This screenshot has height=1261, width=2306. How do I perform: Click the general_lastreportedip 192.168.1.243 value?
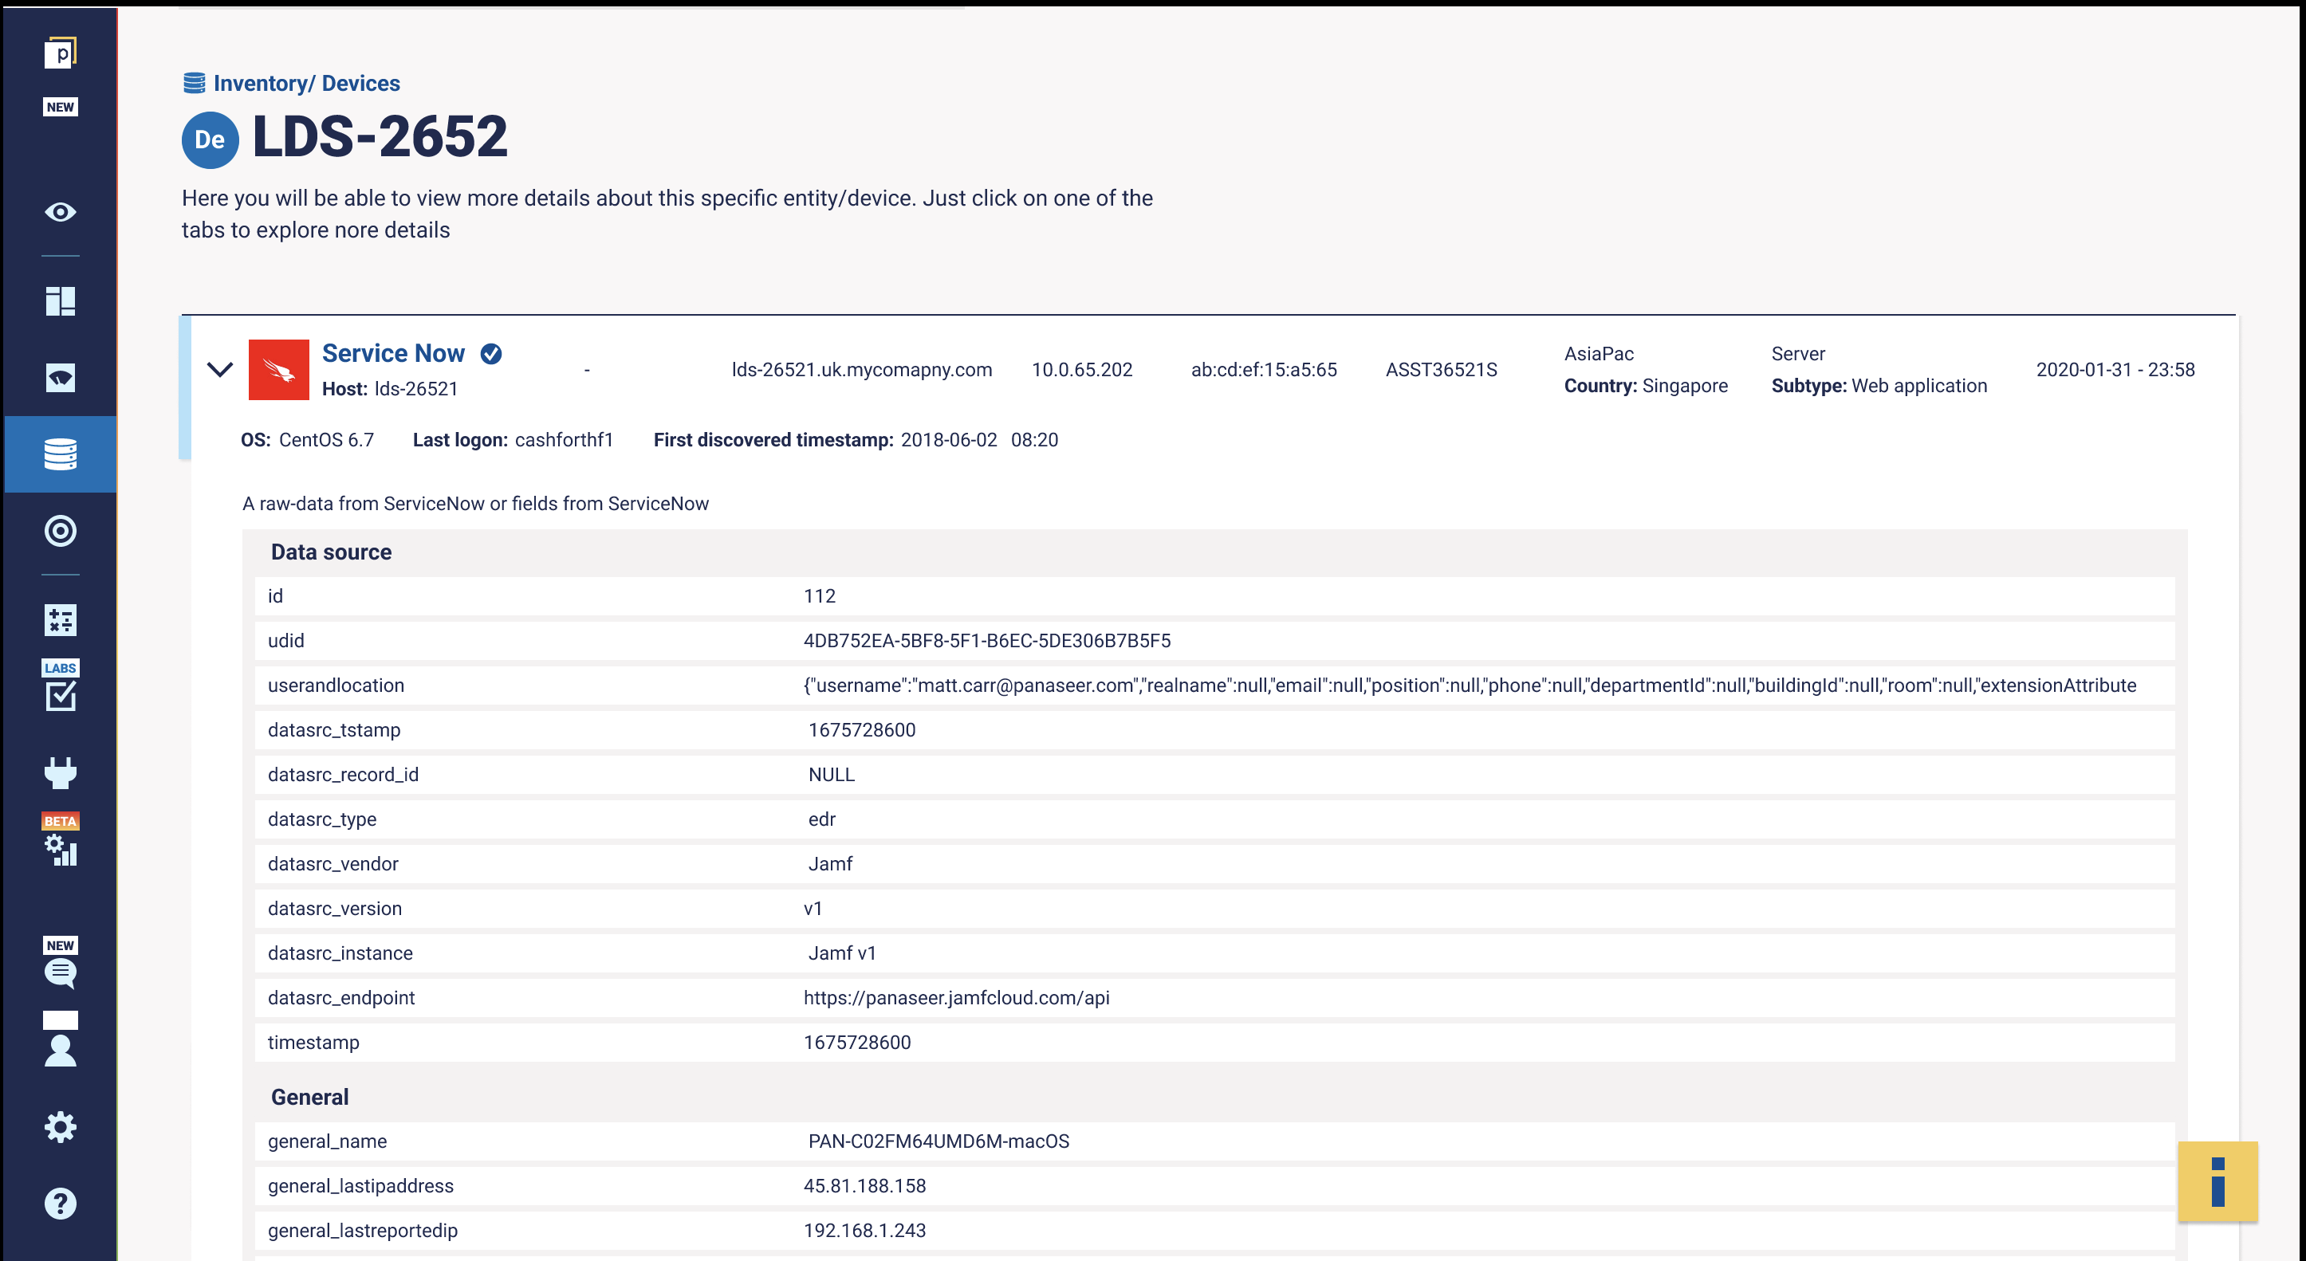[864, 1231]
